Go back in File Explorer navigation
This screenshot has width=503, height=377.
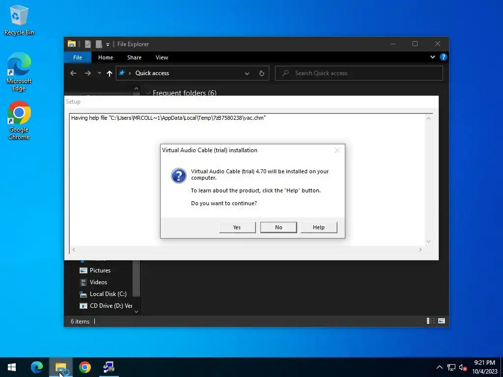(x=73, y=73)
